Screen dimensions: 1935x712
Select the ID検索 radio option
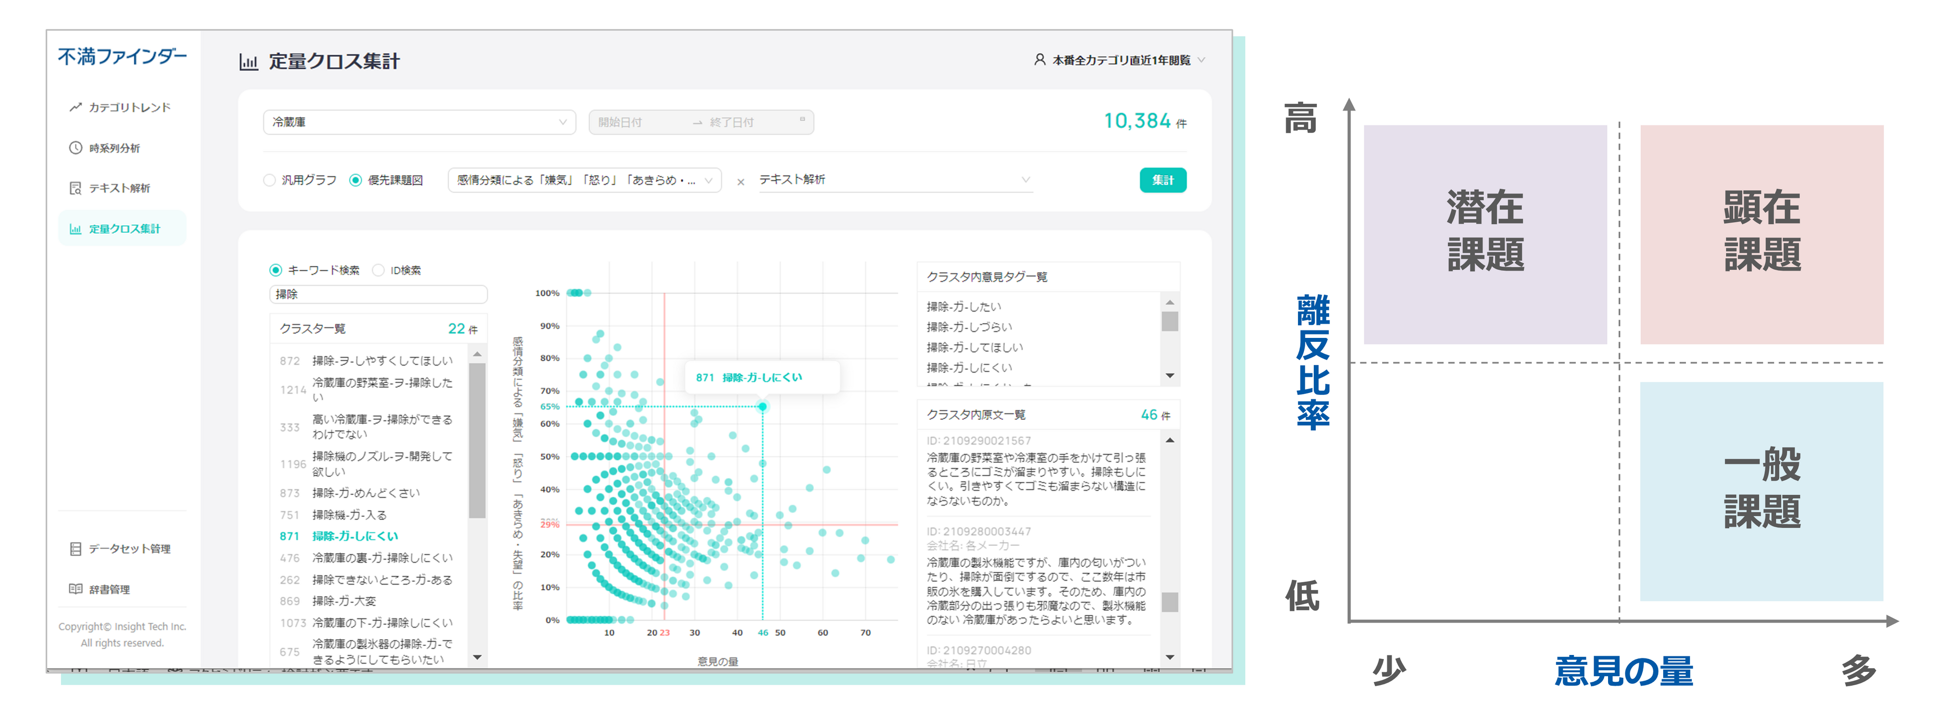(379, 270)
